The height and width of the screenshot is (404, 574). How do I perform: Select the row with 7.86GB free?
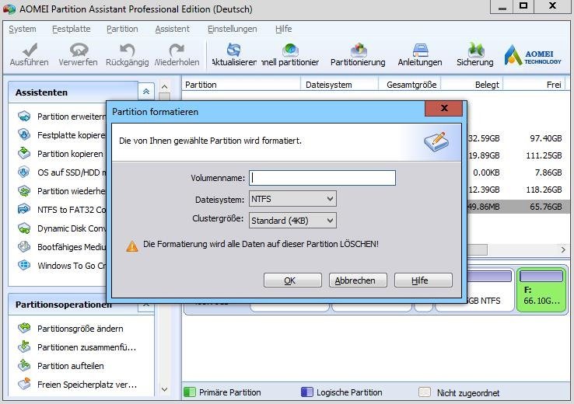pos(518,172)
